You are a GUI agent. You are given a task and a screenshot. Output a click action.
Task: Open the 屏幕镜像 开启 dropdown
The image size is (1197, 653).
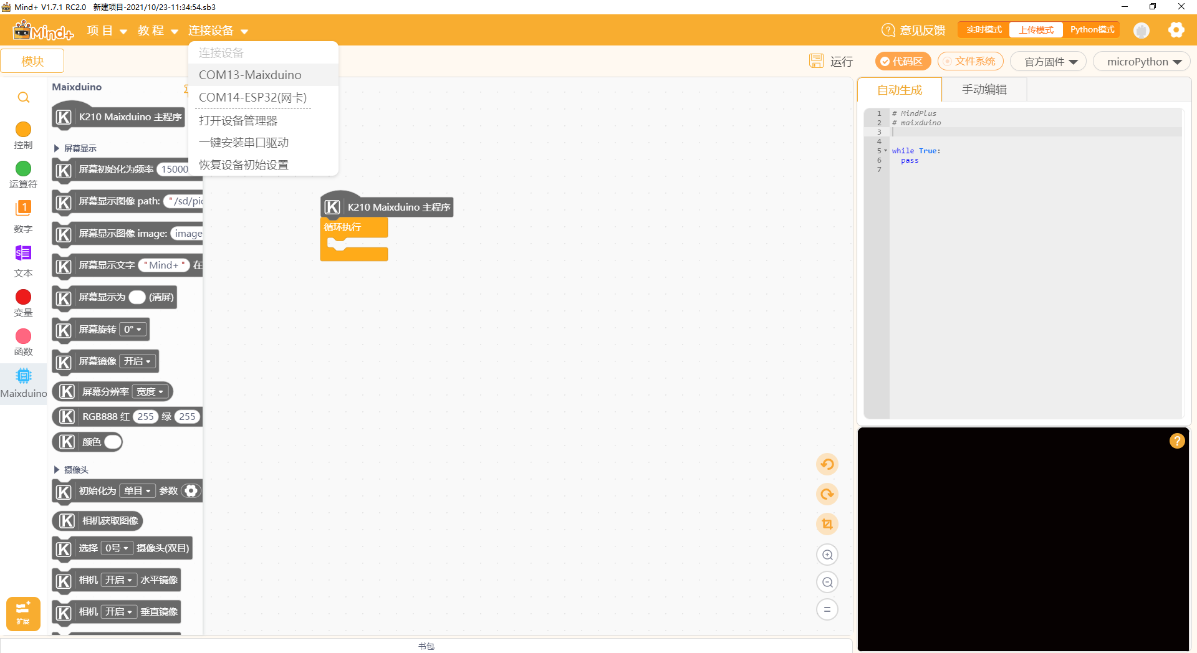tap(137, 361)
